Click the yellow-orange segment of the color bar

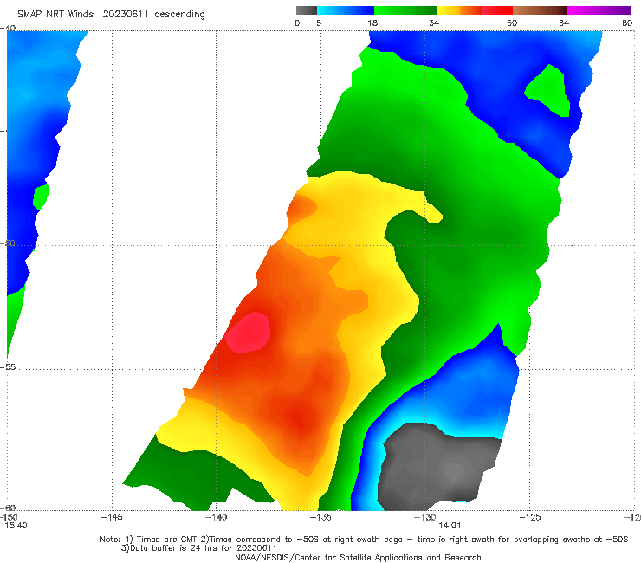click(x=459, y=10)
